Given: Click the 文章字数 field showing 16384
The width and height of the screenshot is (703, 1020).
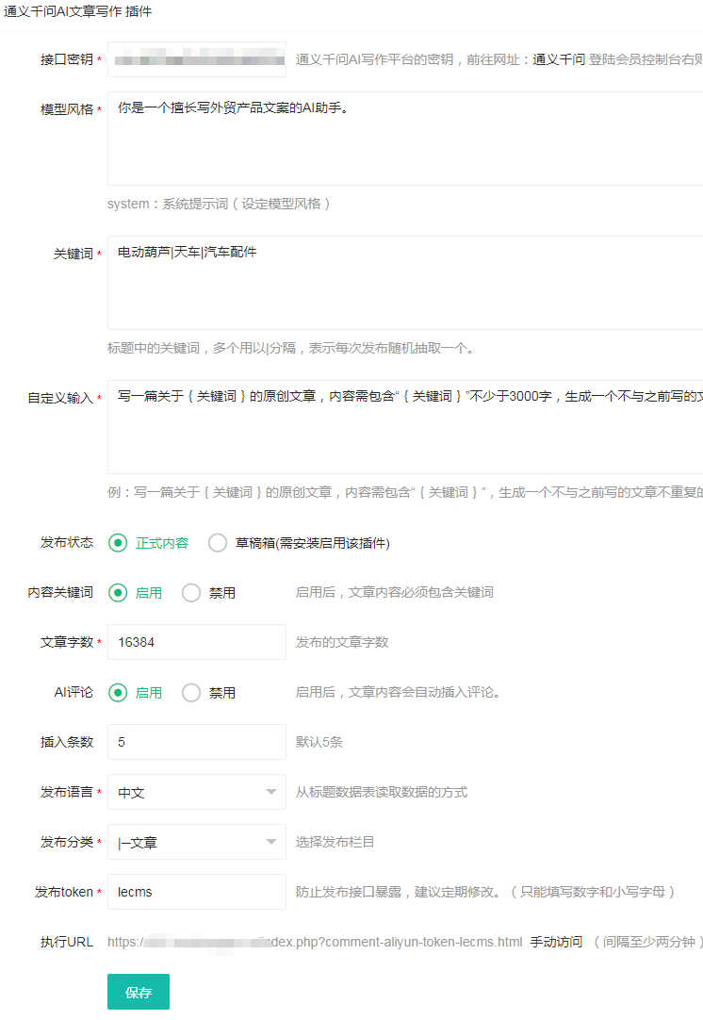Looking at the screenshot, I should coord(196,643).
